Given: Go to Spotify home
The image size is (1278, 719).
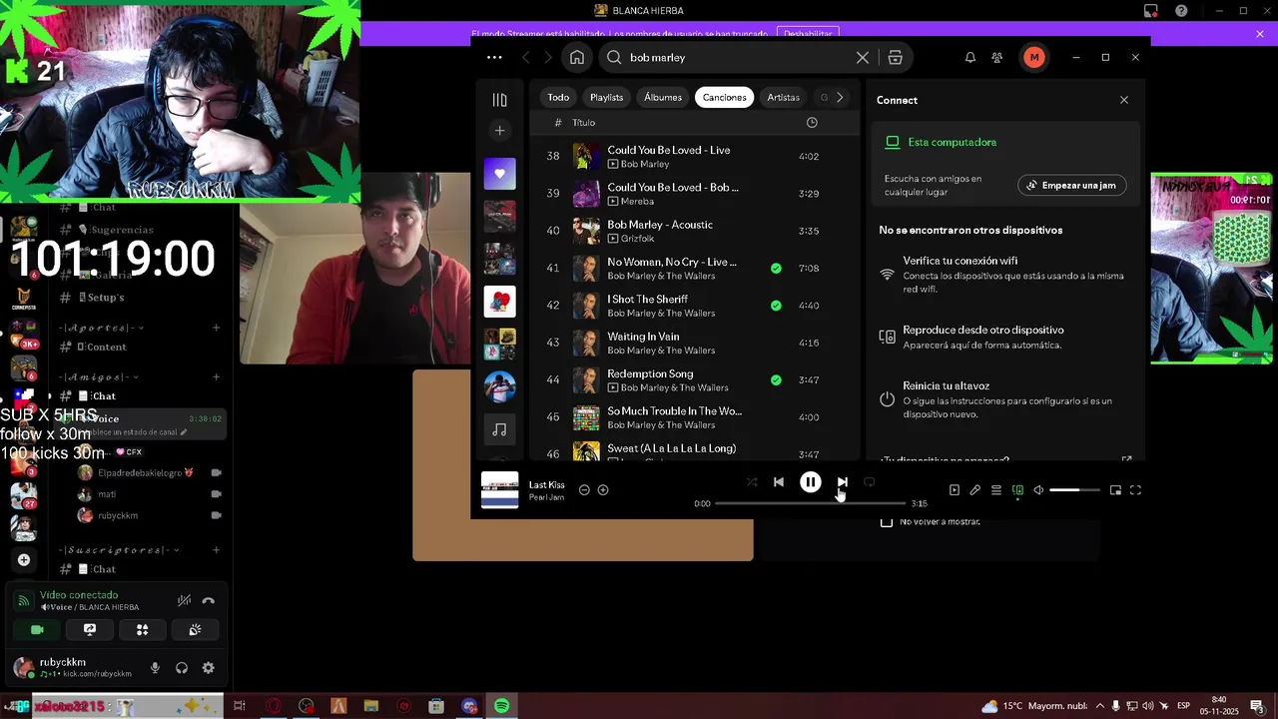Looking at the screenshot, I should tap(577, 57).
